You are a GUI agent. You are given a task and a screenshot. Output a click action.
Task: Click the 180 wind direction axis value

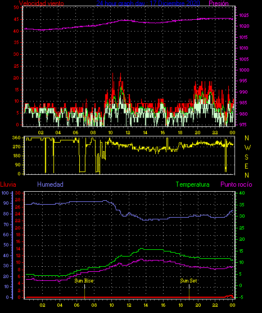point(16,156)
